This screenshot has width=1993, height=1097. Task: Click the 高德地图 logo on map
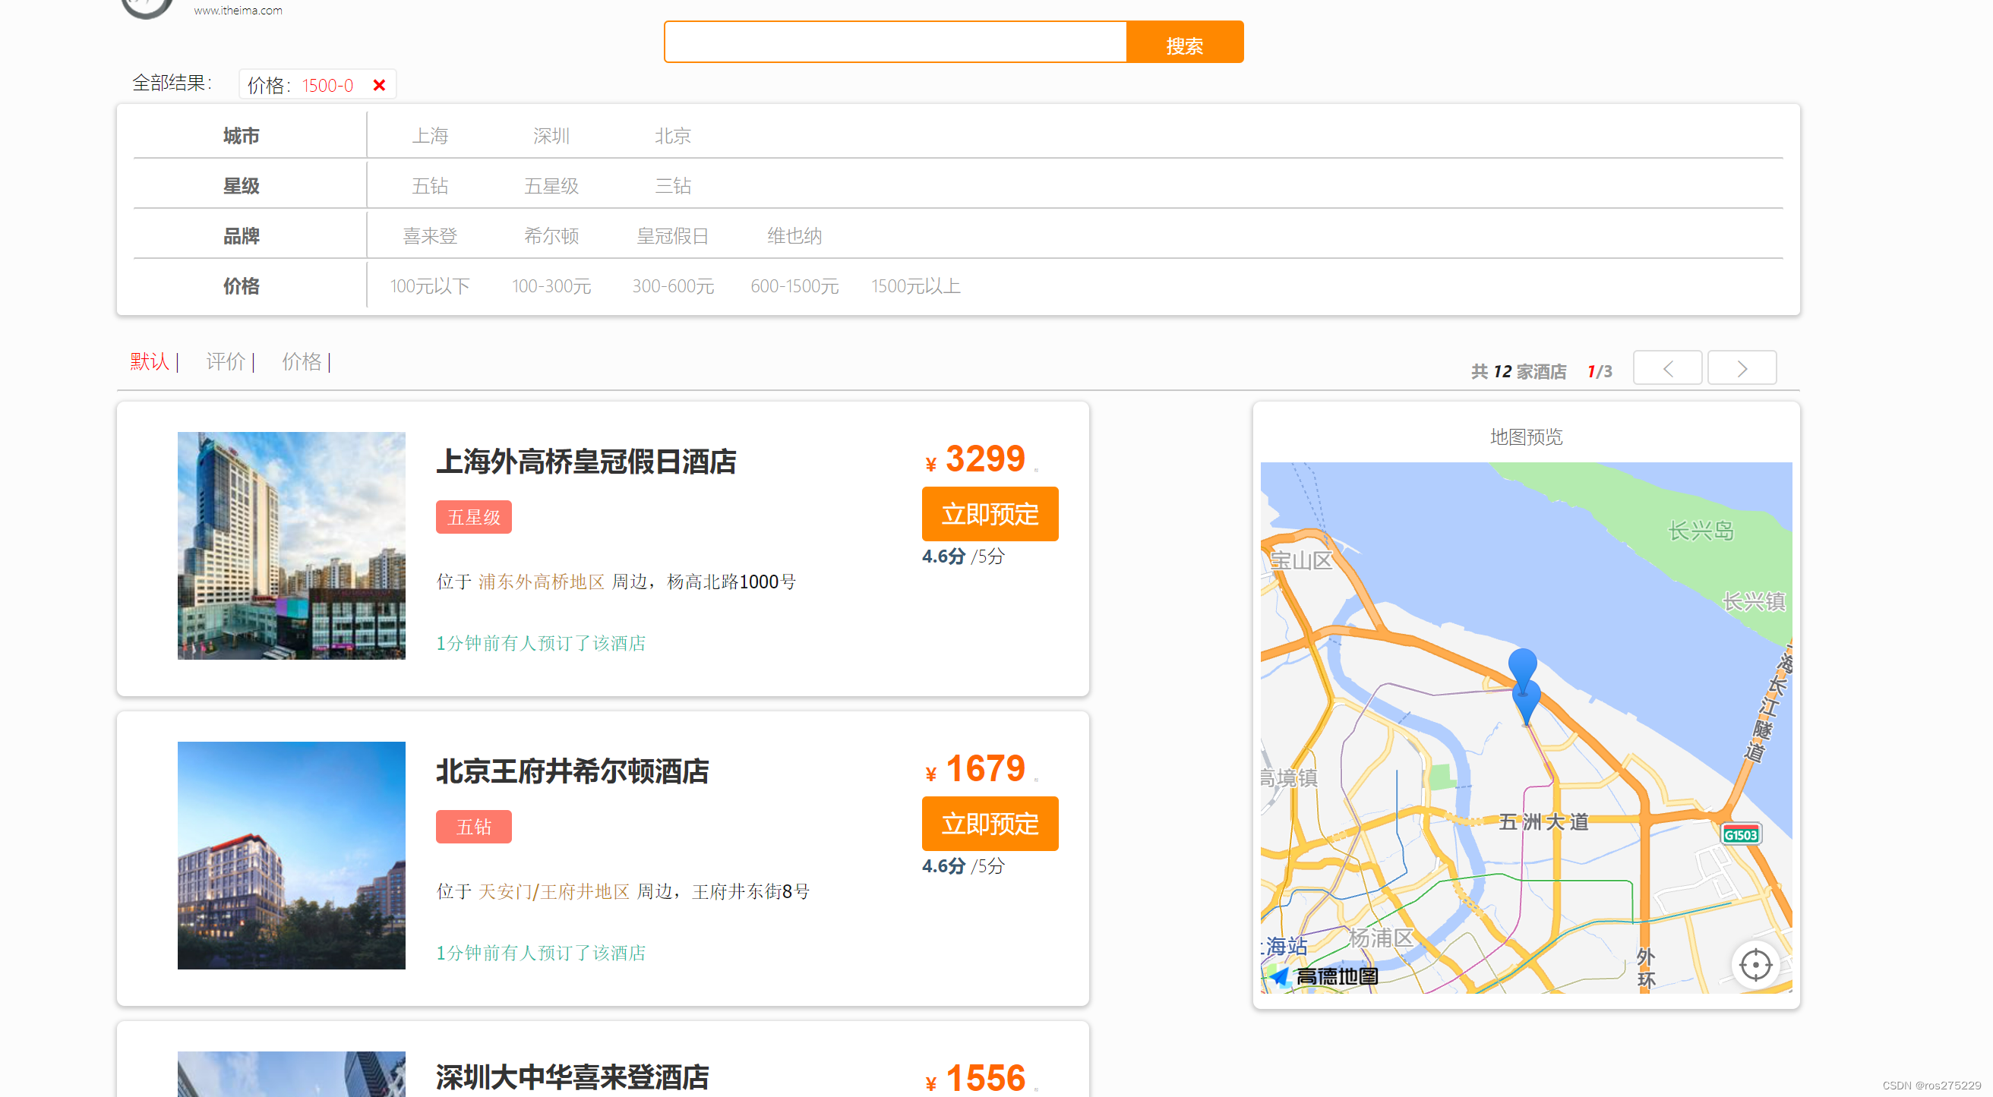point(1324,977)
